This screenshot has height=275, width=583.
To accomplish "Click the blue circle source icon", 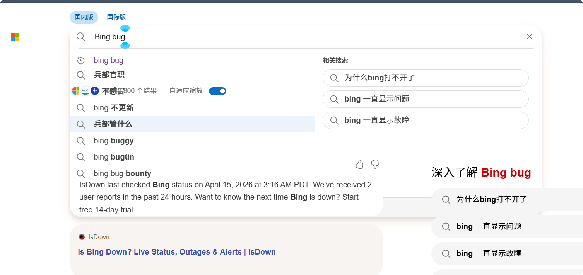I will [x=95, y=91].
